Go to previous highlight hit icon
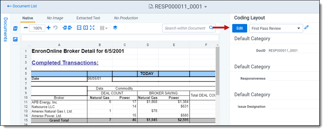 [65, 28]
